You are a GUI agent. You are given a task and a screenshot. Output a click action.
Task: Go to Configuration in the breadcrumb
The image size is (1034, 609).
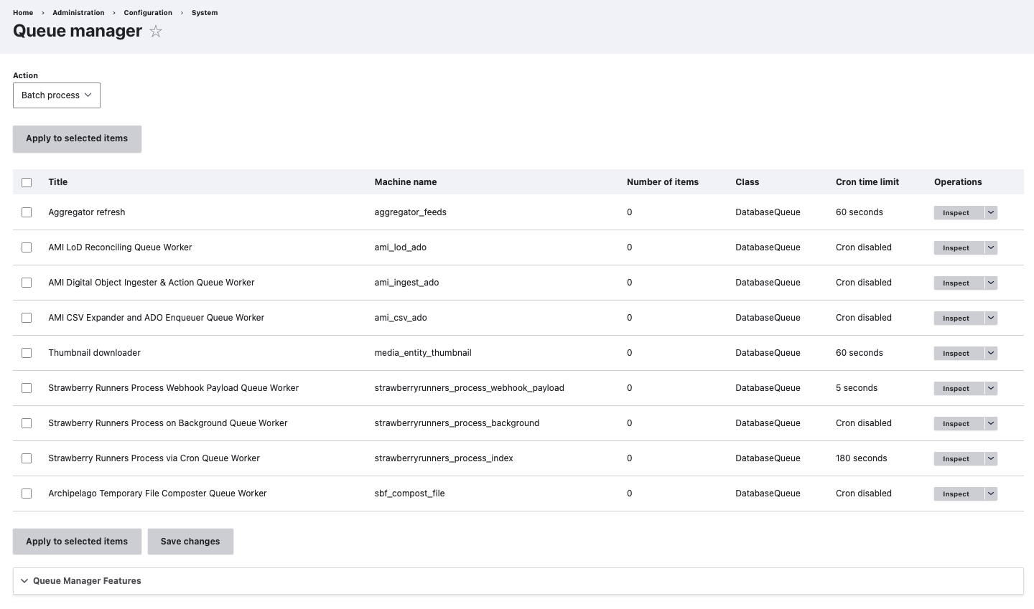tap(148, 13)
